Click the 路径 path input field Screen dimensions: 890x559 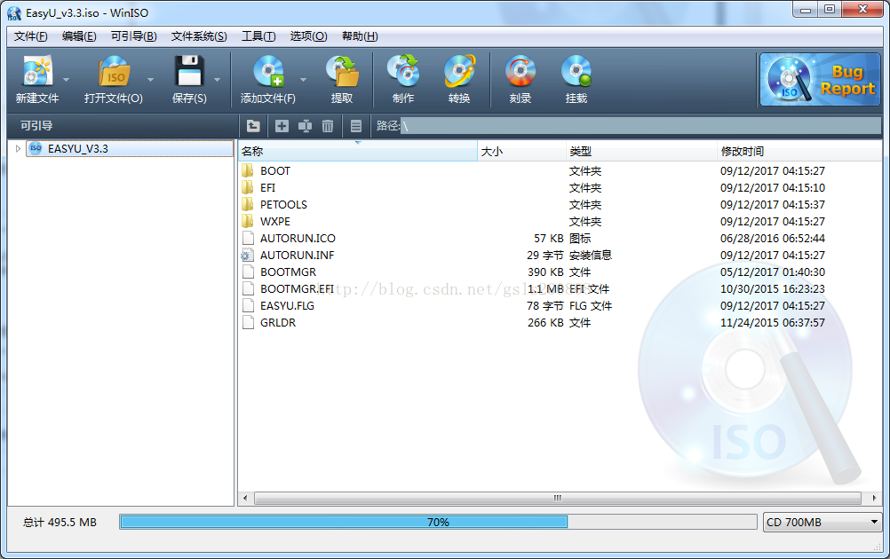[640, 126]
